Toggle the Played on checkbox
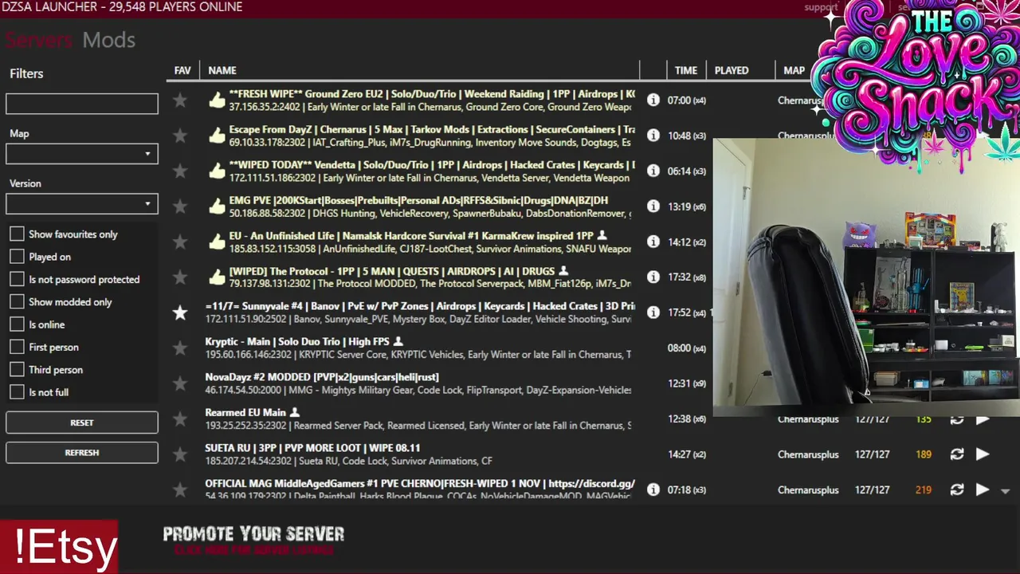The width and height of the screenshot is (1020, 574). pos(17,257)
